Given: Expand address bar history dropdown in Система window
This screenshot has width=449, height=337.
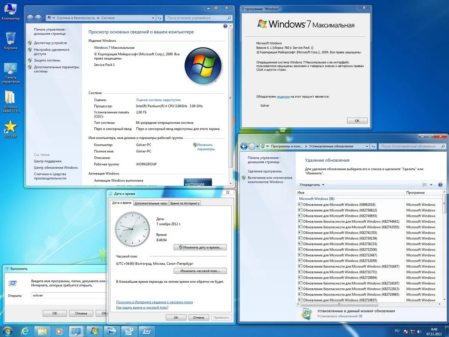Looking at the screenshot, I should tap(153, 18).
